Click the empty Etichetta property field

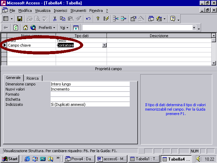pyautogui.click(x=90, y=99)
